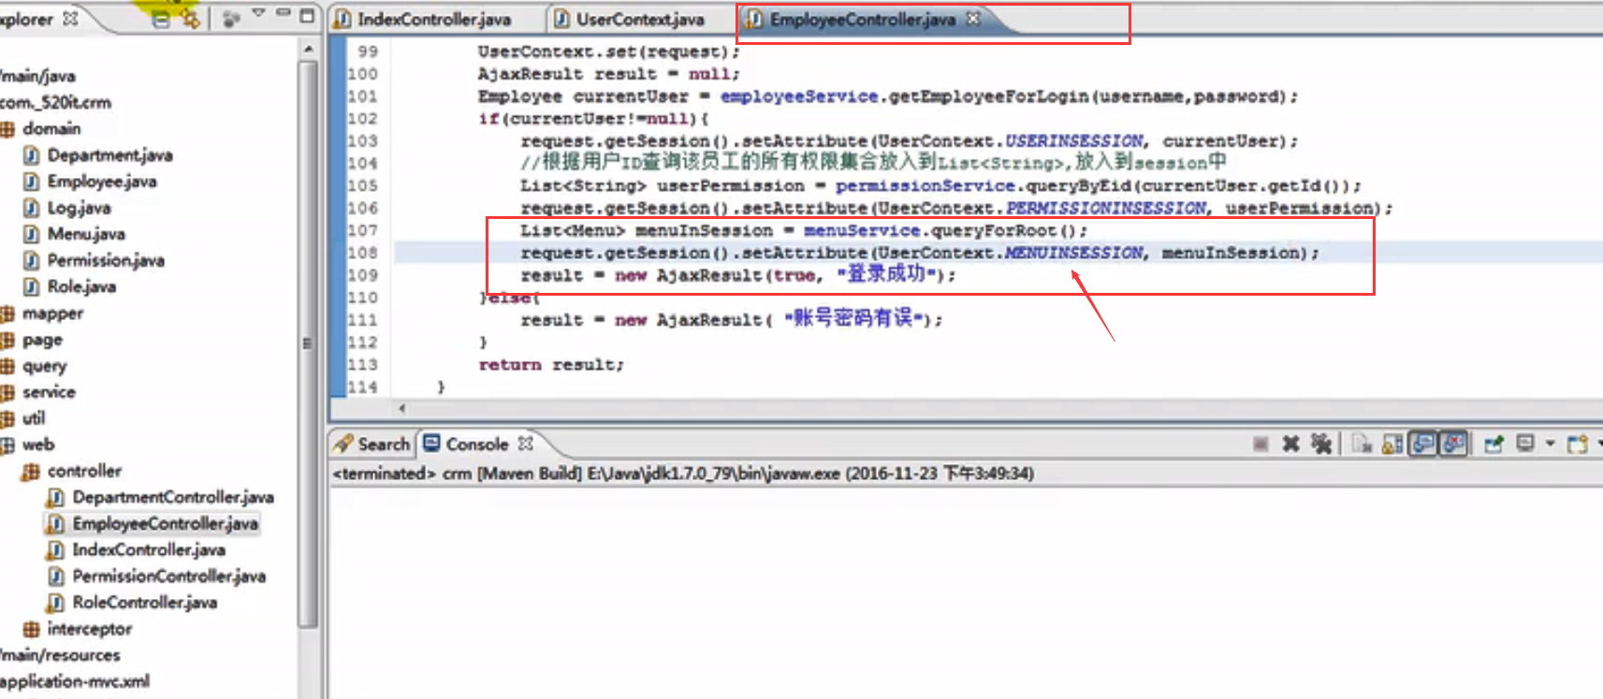Close the Package Explorer view tab

click(x=70, y=18)
